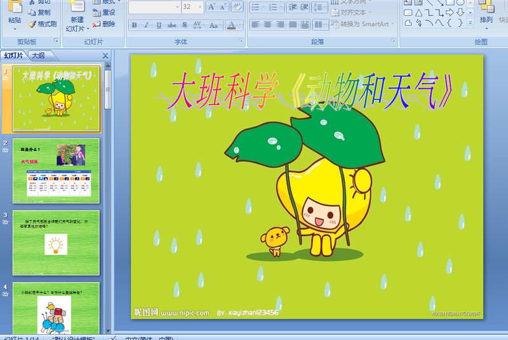Close the slide thumbnail pane
This screenshot has height=340, width=508.
click(x=105, y=56)
